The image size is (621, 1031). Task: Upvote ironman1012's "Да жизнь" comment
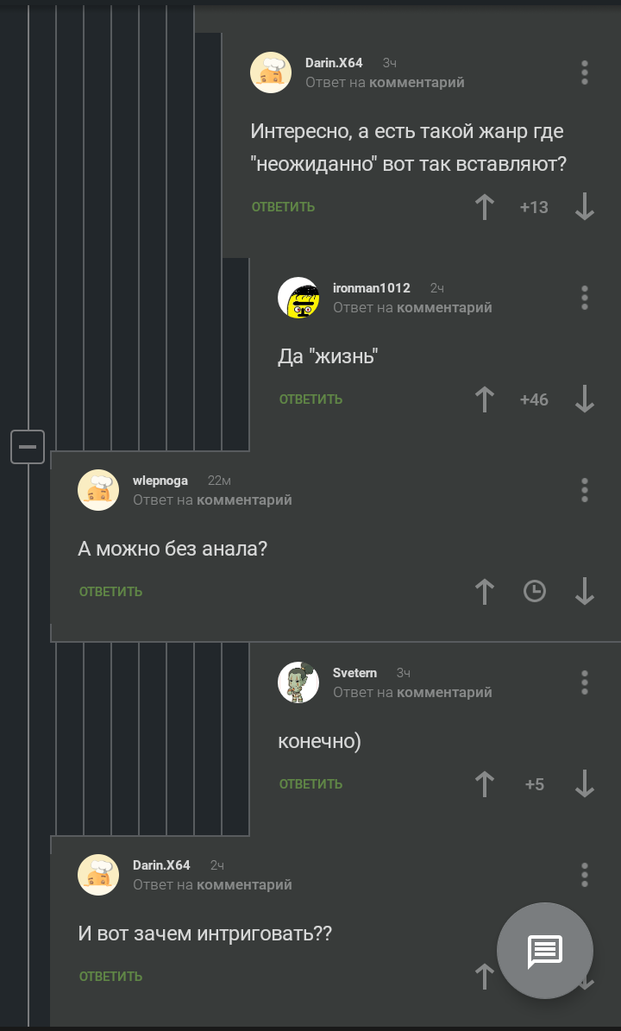[x=485, y=399]
